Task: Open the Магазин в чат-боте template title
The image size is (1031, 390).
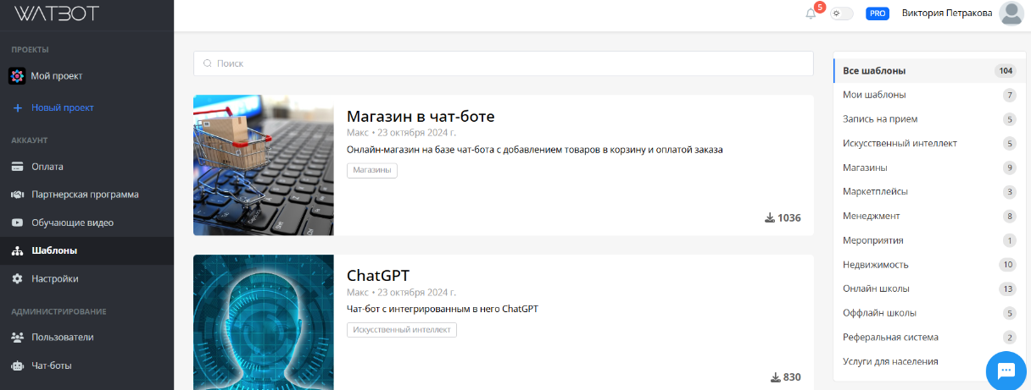Action: 421,116
